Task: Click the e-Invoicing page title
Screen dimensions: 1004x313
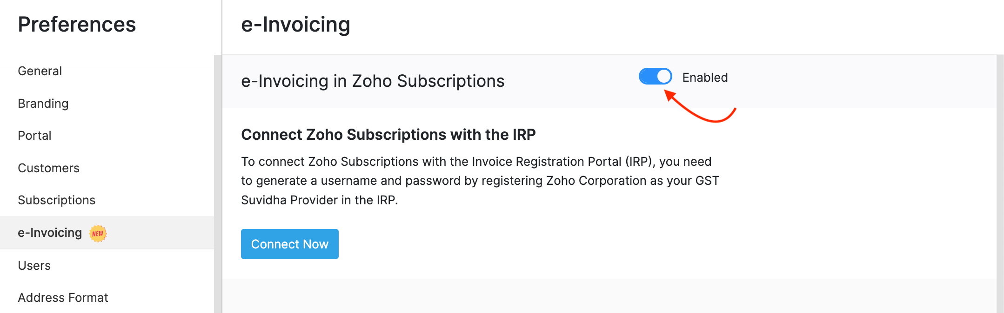Action: [295, 25]
